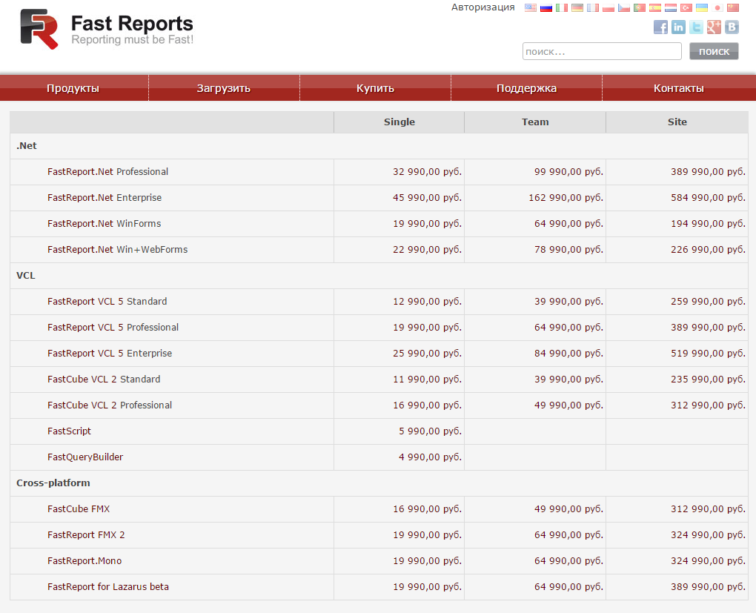Open the Google Plus social icon
The width and height of the screenshot is (756, 613).
pyautogui.click(x=714, y=27)
